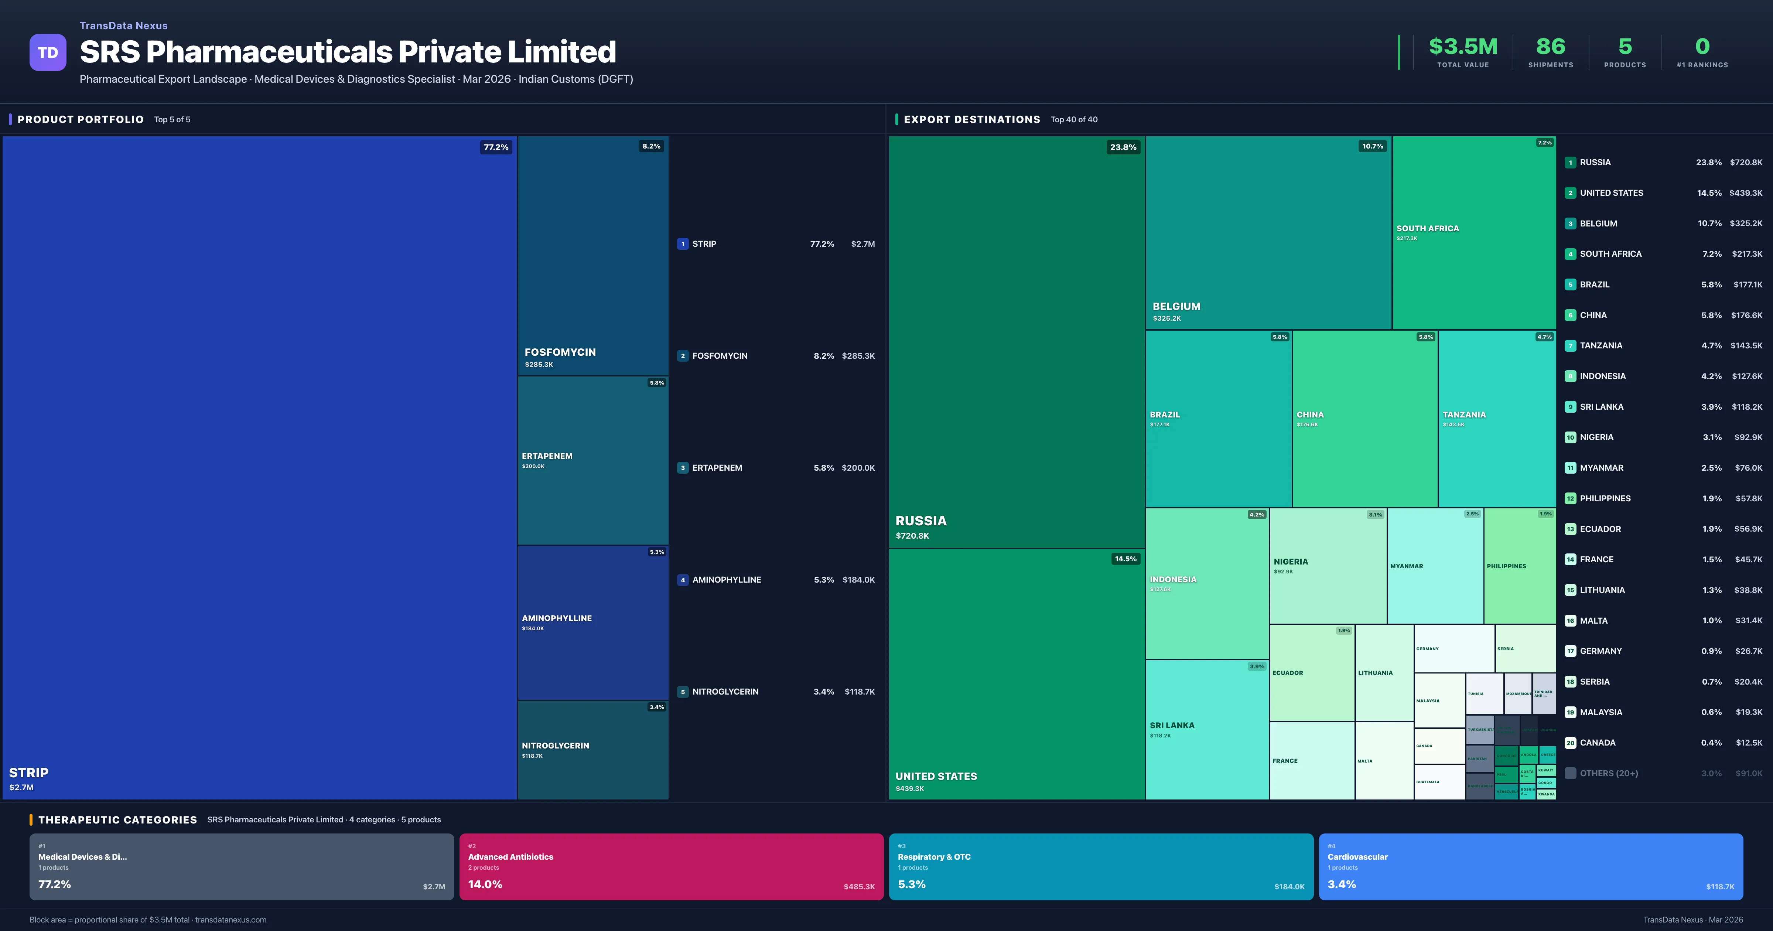
Task: Click rank 3 badge beside ERTAPENEM legend
Action: (682, 468)
